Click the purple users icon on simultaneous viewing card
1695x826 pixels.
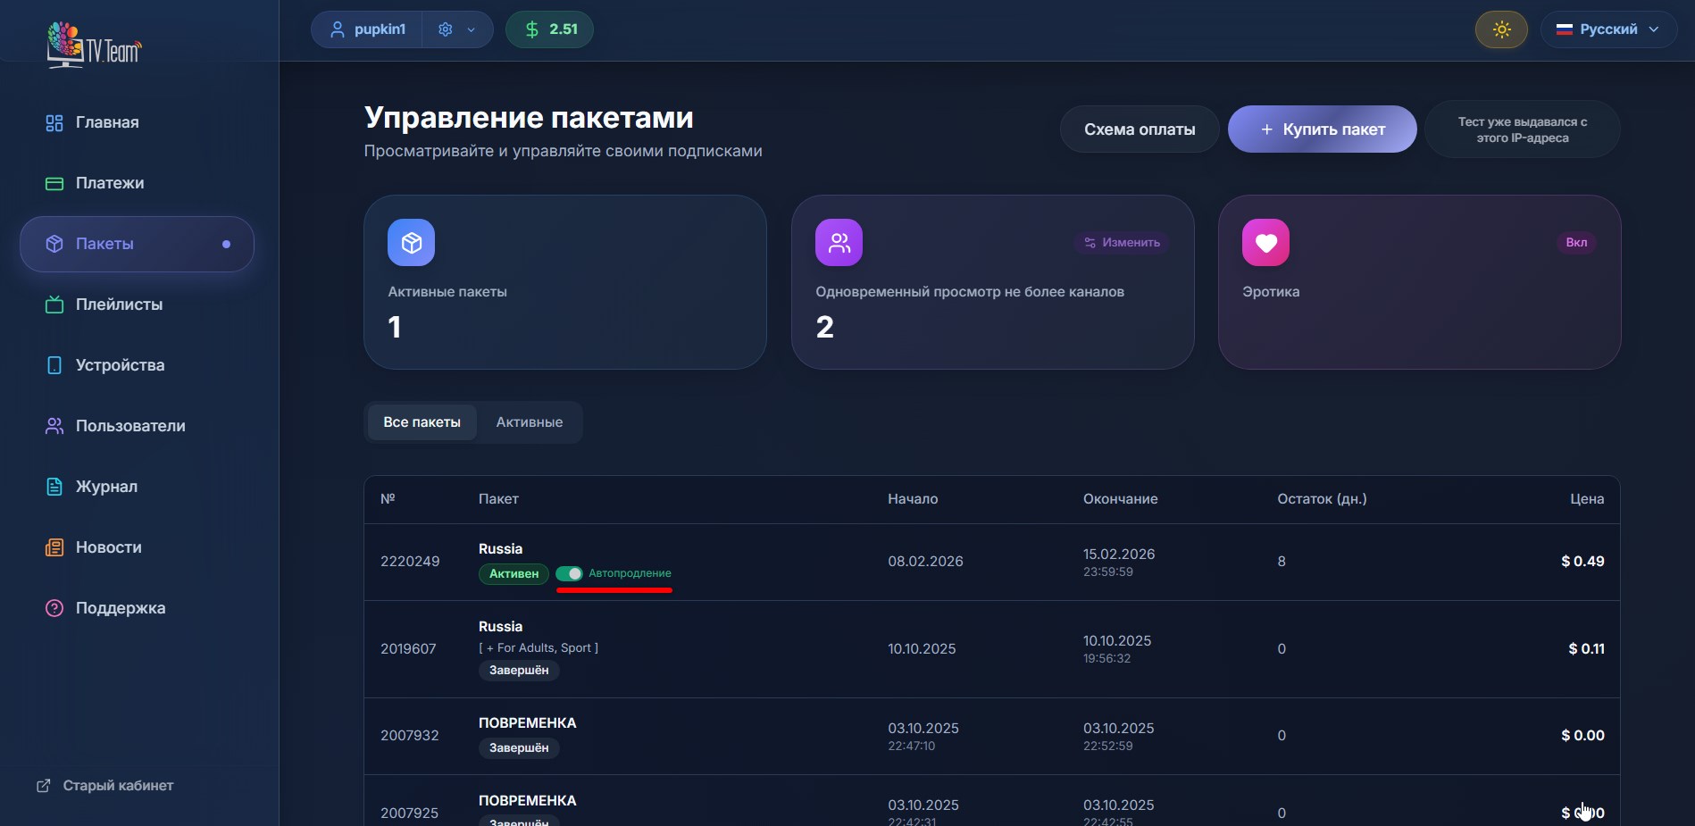(839, 243)
